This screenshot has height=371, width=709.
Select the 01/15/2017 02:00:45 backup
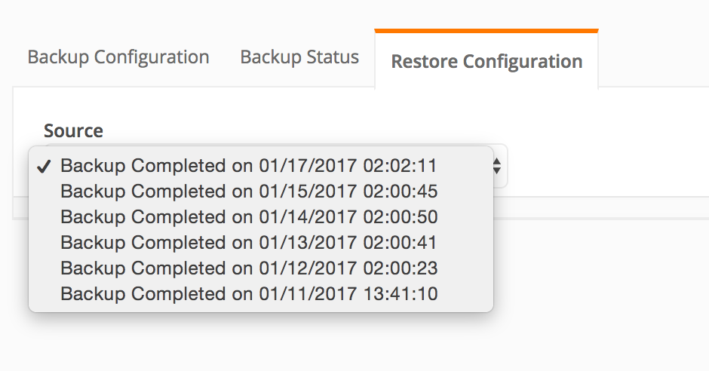pyautogui.click(x=249, y=192)
